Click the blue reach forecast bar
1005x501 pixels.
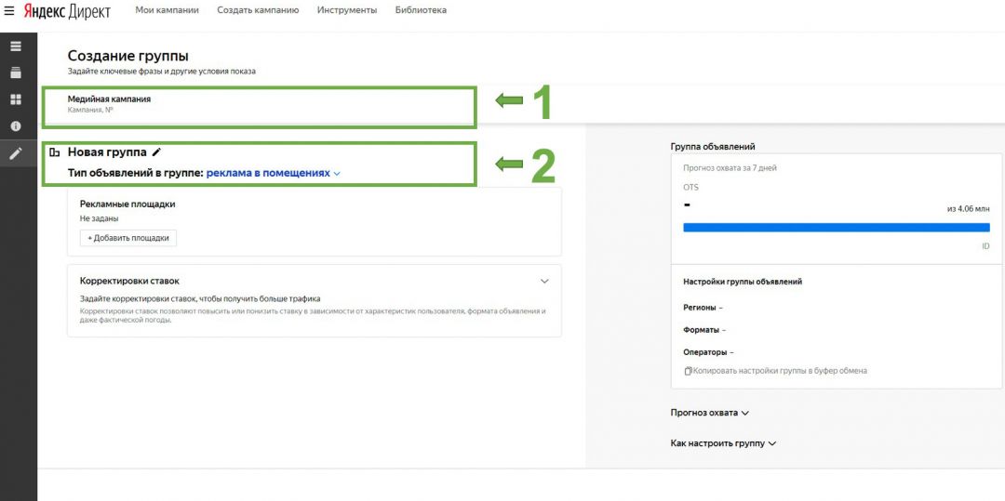coord(836,227)
